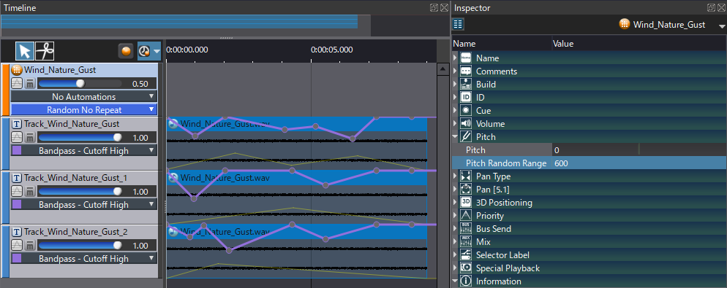Click the Information icon
Viewport: 727px width, 288px height.
click(466, 281)
